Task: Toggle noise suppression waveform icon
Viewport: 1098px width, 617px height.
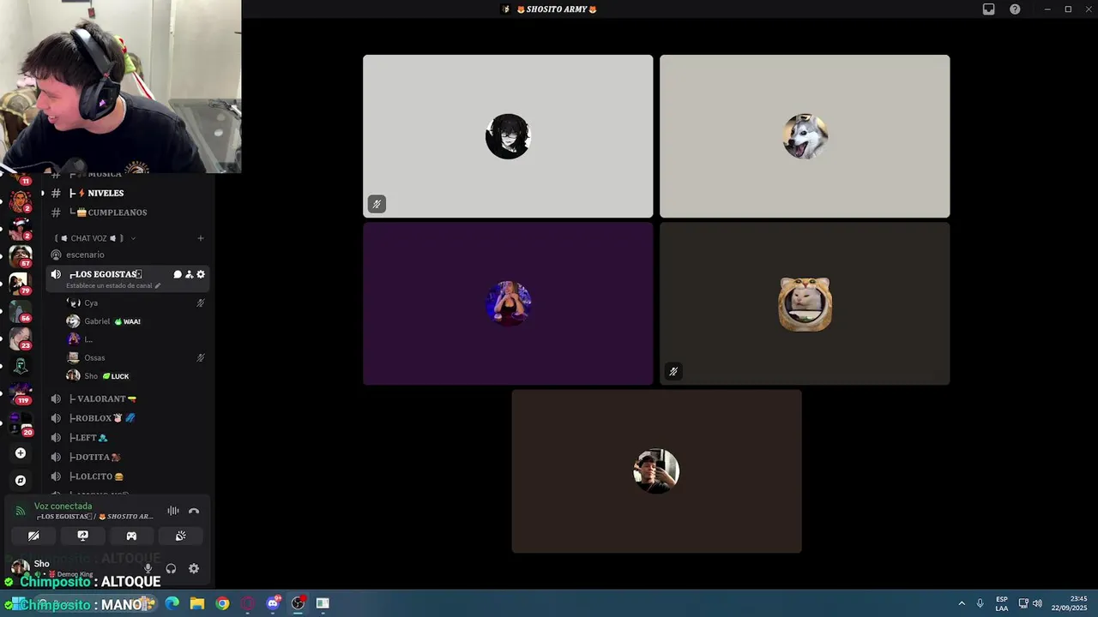Action: [173, 511]
